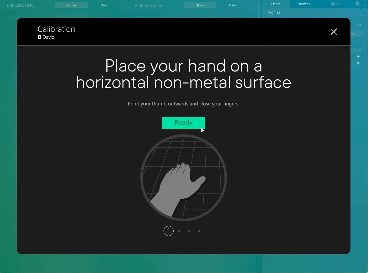This screenshot has height=273, width=368.
Task: Click the R (ID:88F8E841) glove label
Action: 149,5
